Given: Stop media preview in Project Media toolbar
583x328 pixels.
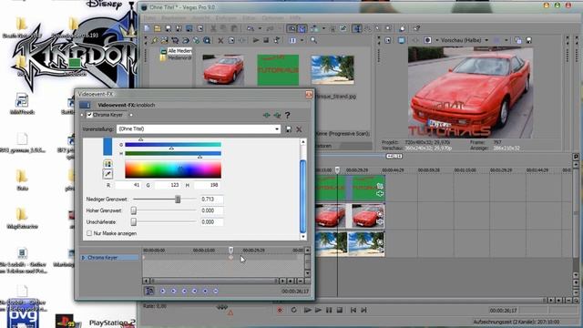Looking at the screenshot, I should (x=266, y=40).
